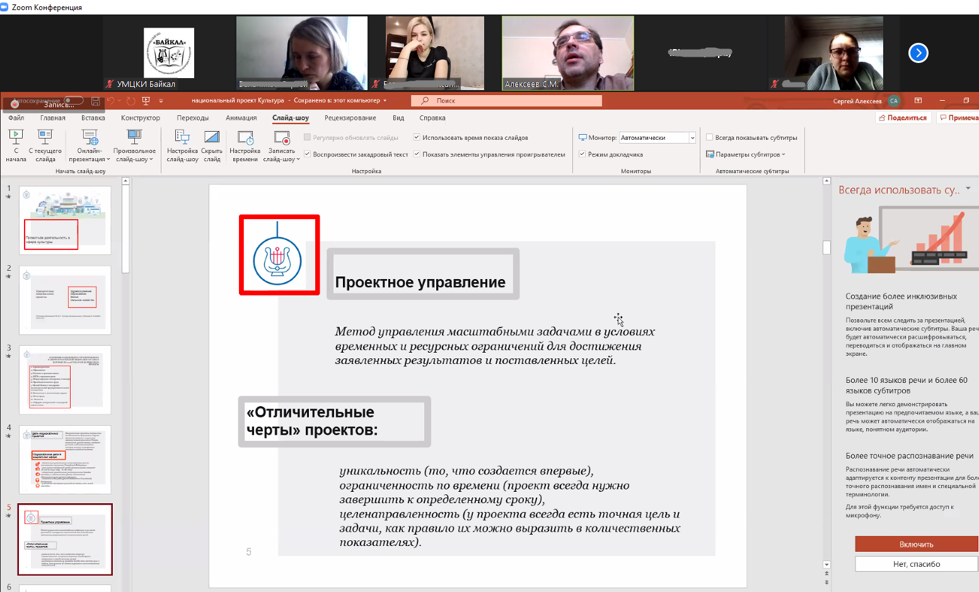The image size is (979, 592).
Task: Click the Hide Slide (Скрыть слайд) icon
Action: tap(212, 145)
